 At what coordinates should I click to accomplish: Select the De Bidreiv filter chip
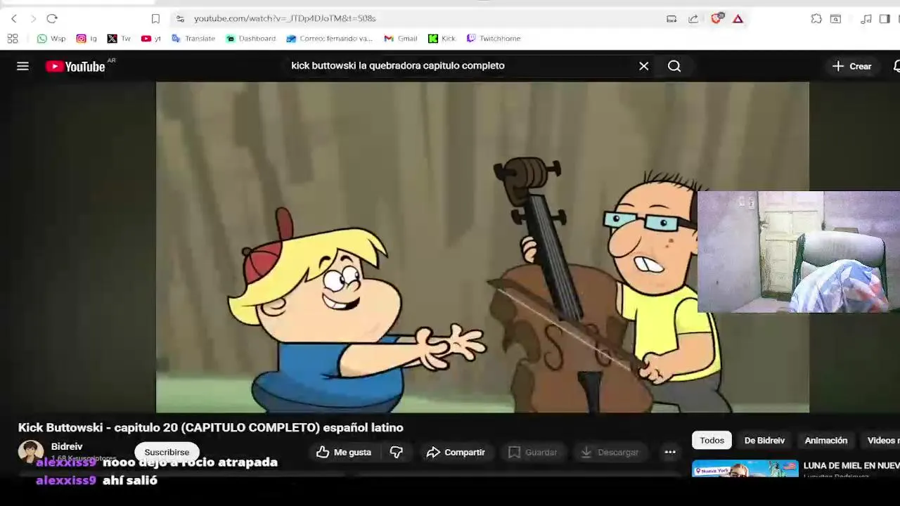[x=764, y=440]
